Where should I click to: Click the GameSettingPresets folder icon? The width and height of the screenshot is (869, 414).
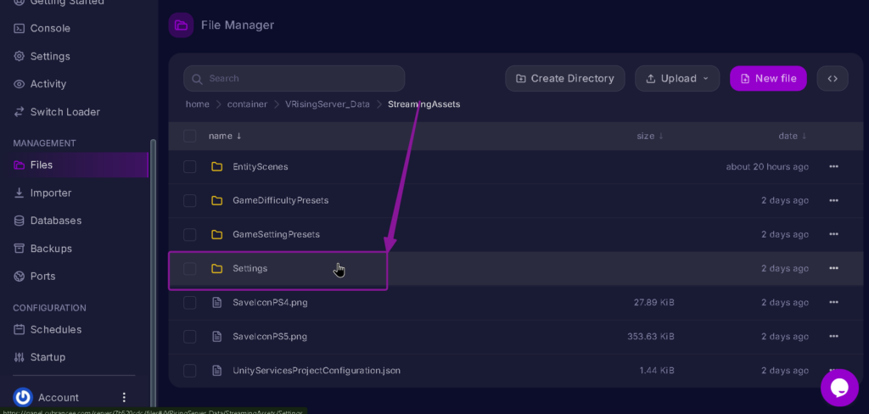tap(216, 234)
